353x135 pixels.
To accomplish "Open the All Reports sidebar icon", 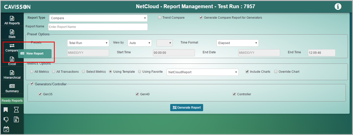I will point(12,18).
